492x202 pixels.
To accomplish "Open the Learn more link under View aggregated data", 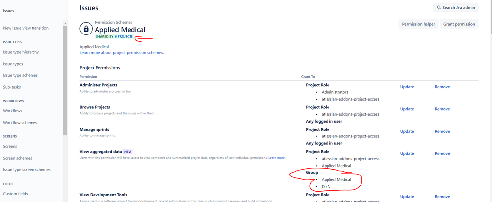I will 277,158.
